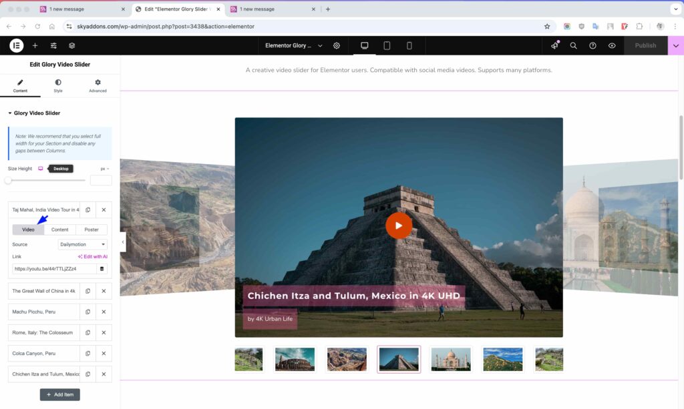Expand the Colca Canyon, Peru item
Screen dimensions: 684x409
pos(44,353)
